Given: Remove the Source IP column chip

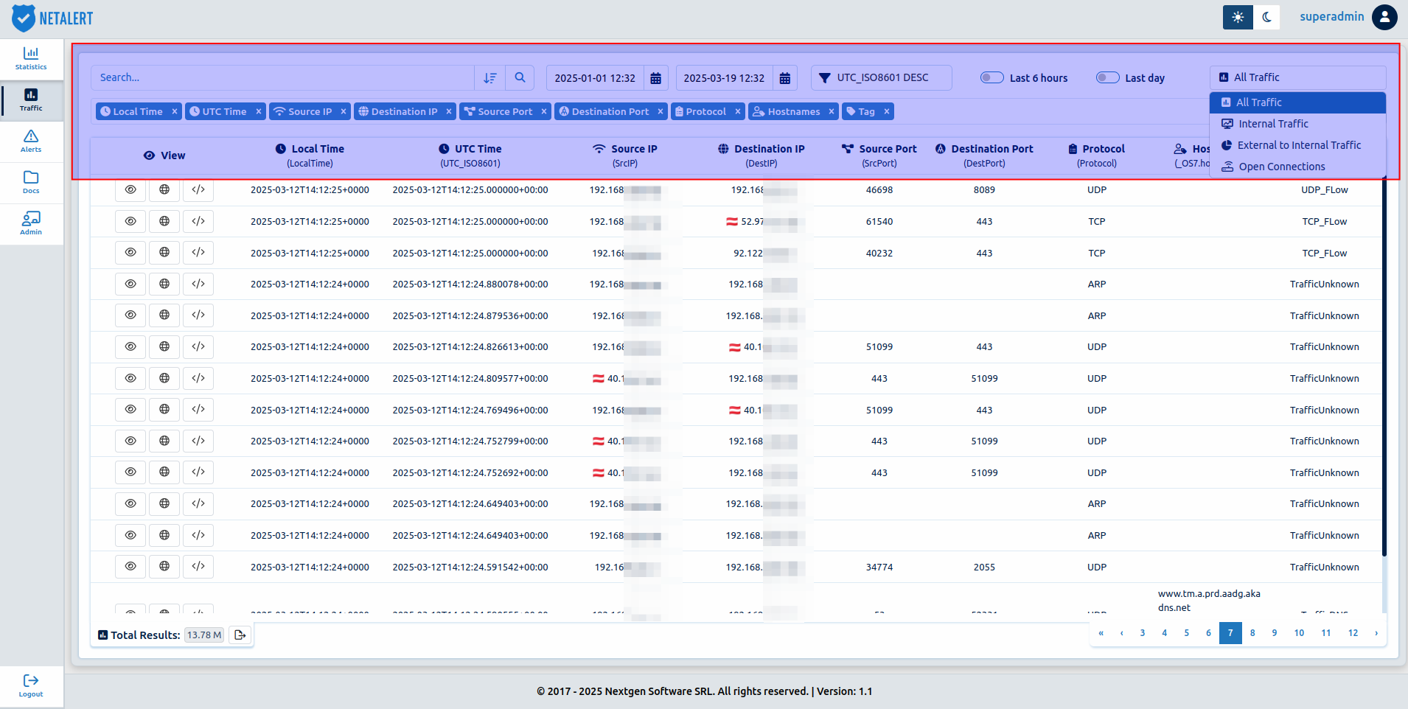Looking at the screenshot, I should click(344, 111).
